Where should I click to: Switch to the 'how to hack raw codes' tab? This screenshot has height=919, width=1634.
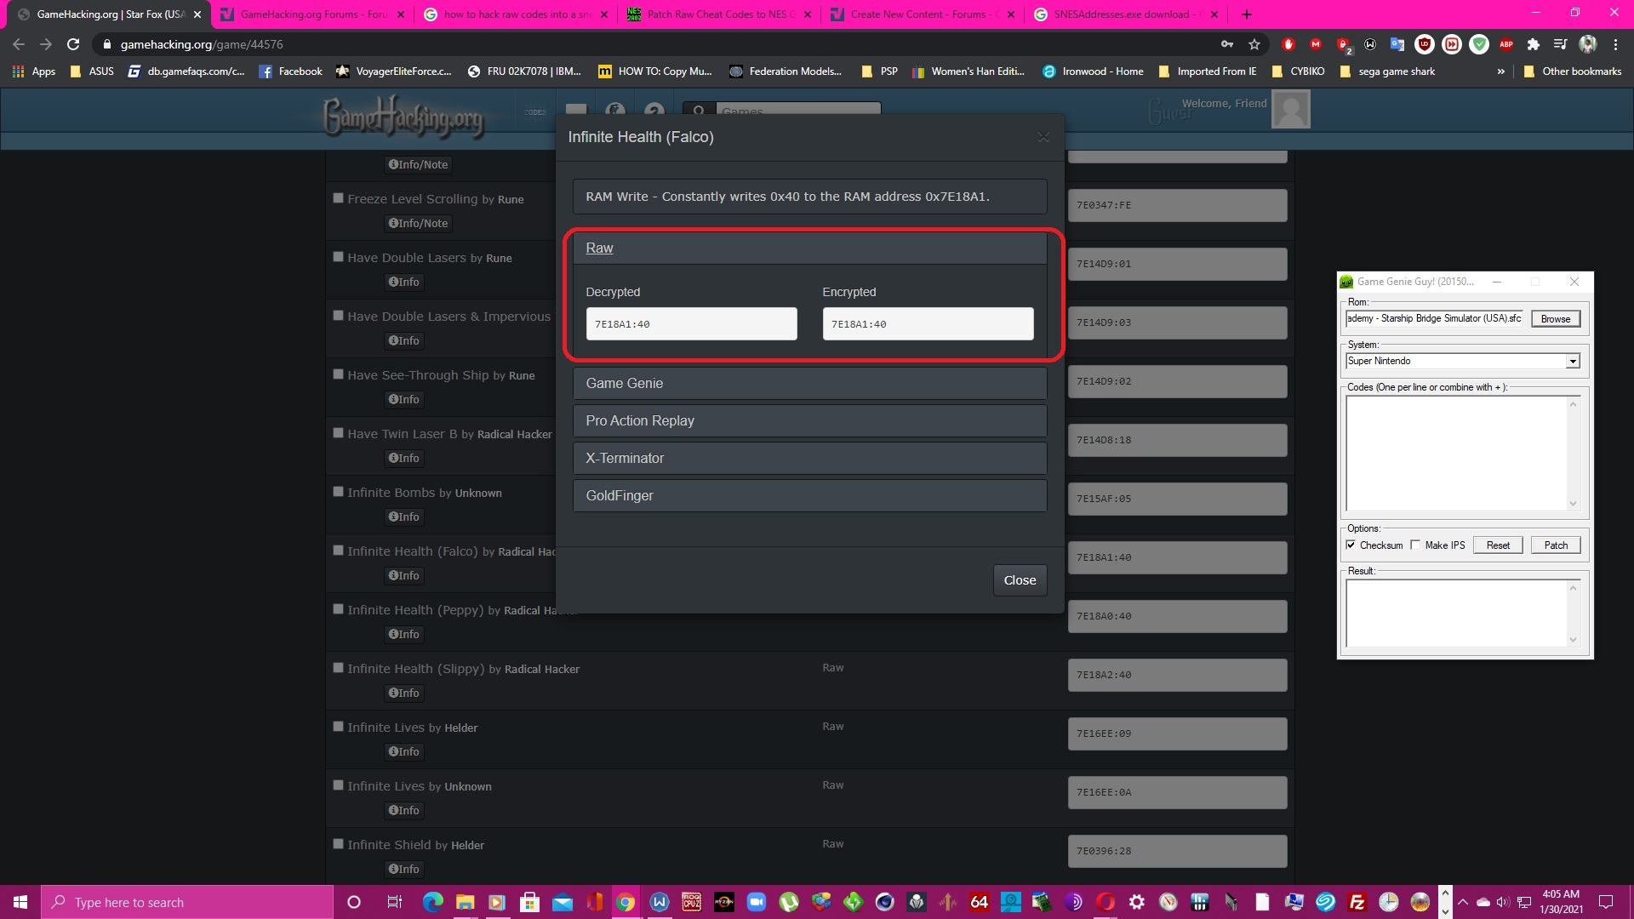(x=516, y=14)
